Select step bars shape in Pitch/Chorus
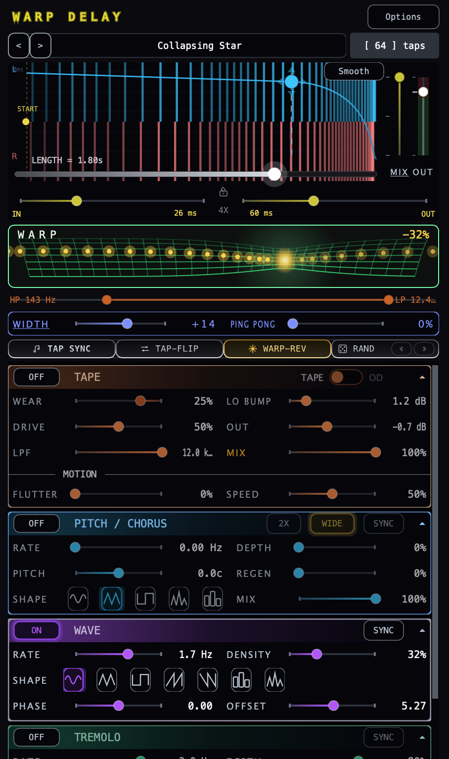The image size is (449, 759). tap(213, 599)
